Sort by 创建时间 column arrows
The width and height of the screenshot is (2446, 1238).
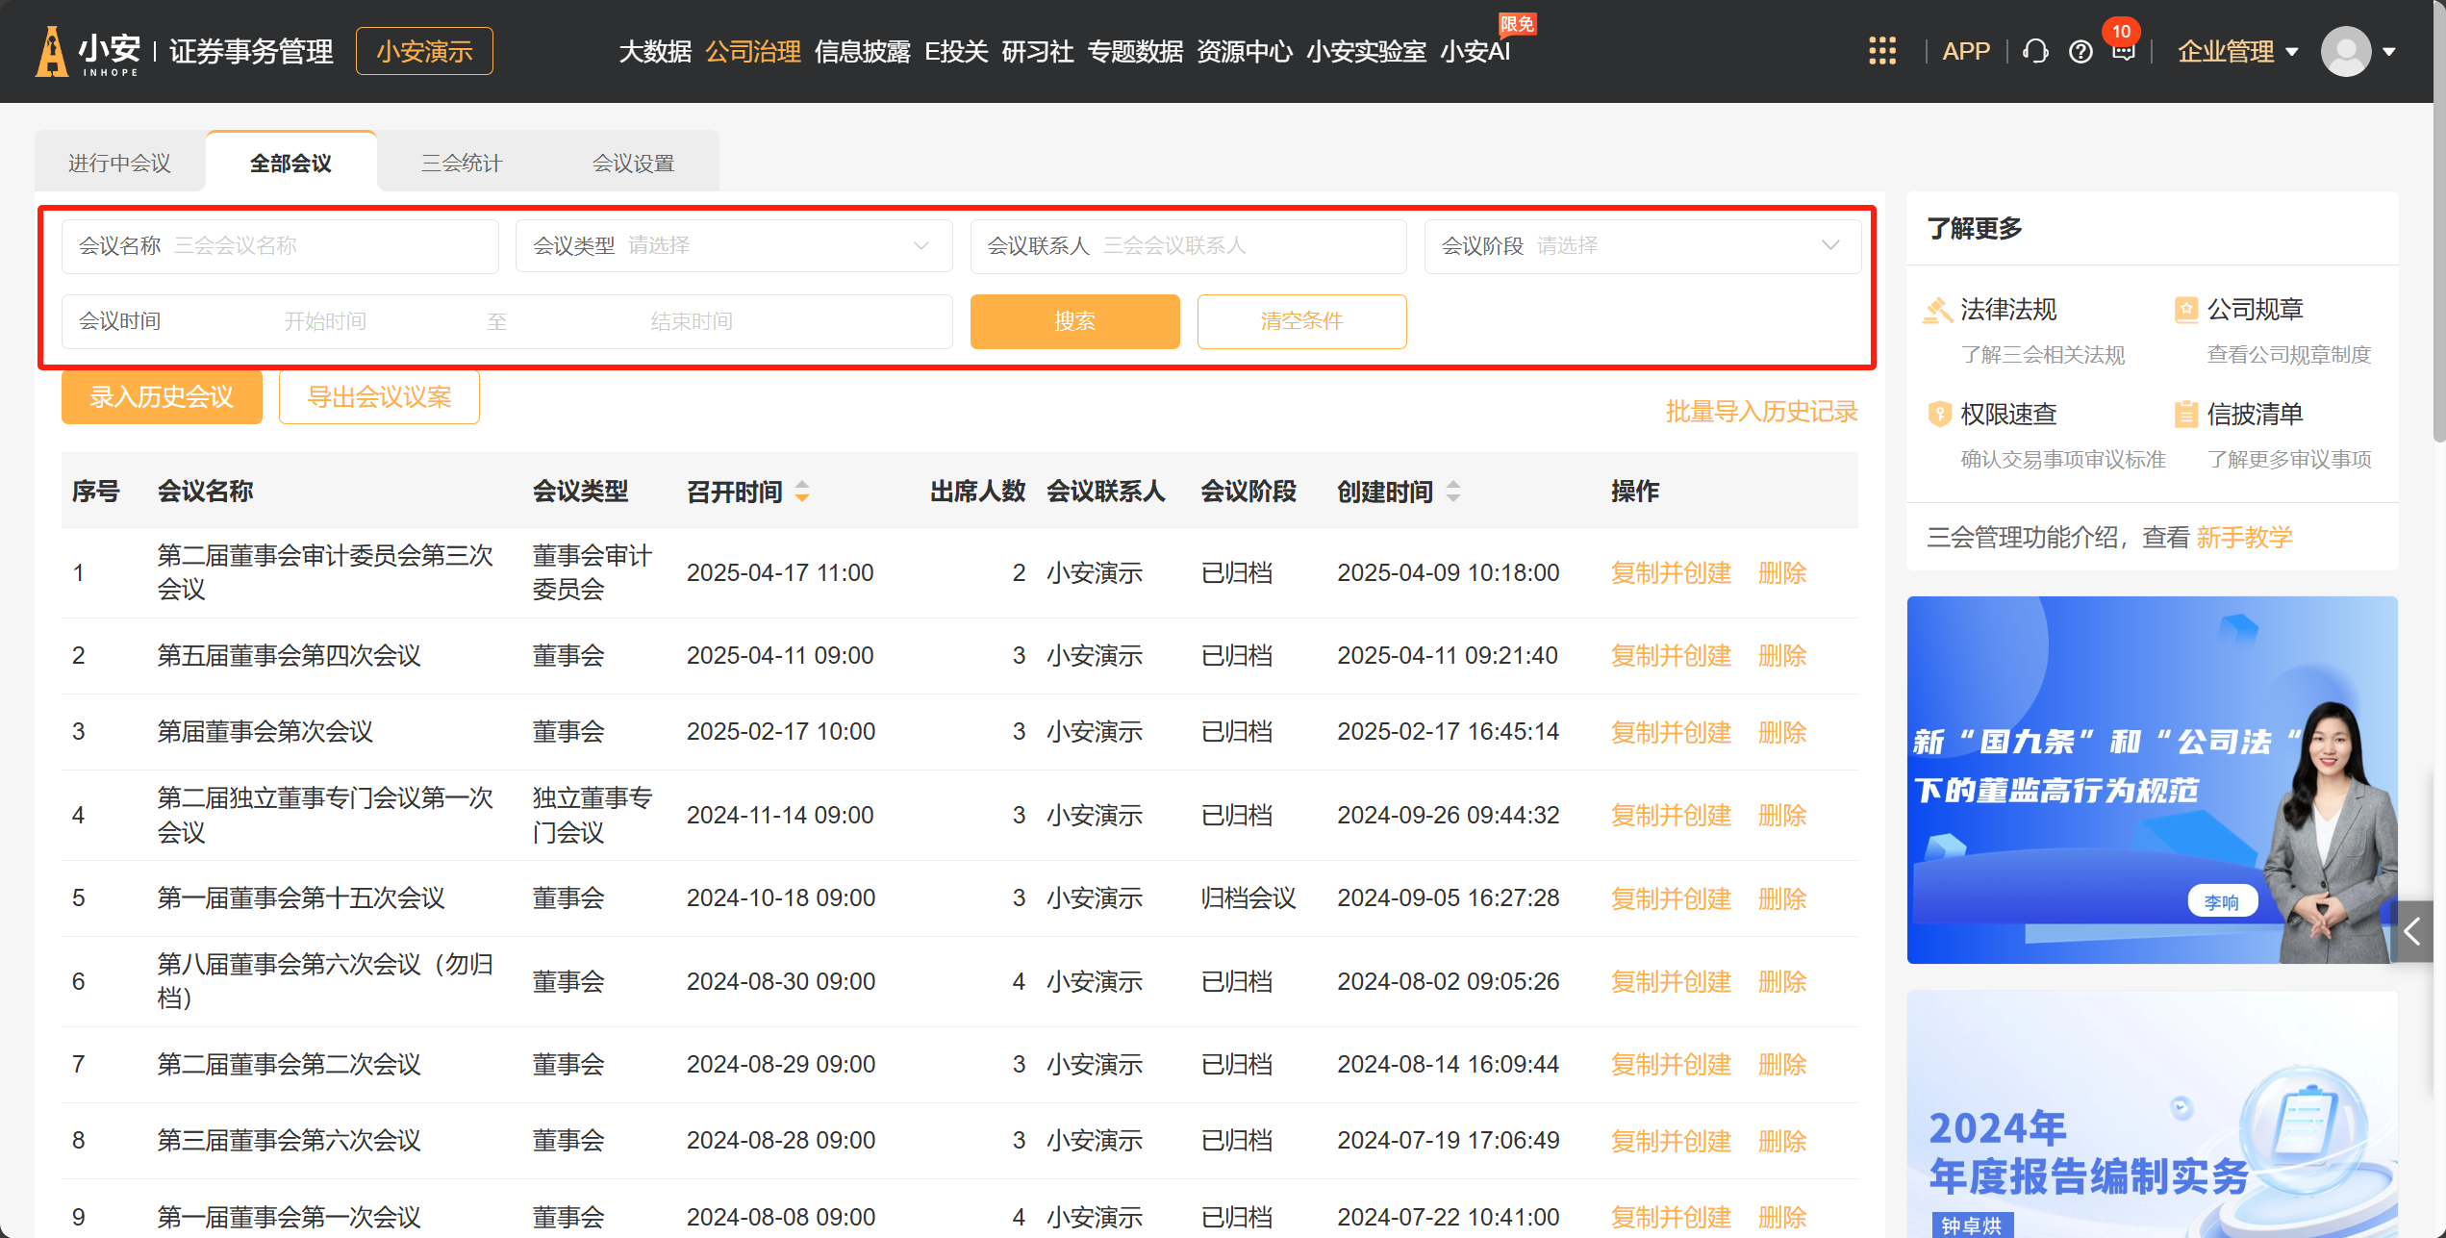1453,492
